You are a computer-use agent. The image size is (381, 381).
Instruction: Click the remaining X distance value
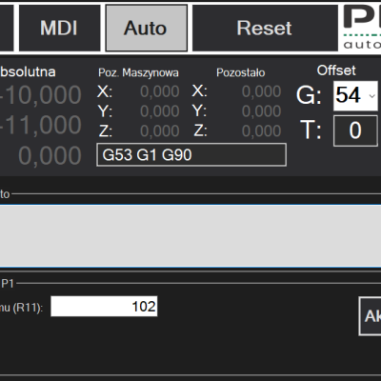[x=261, y=91]
